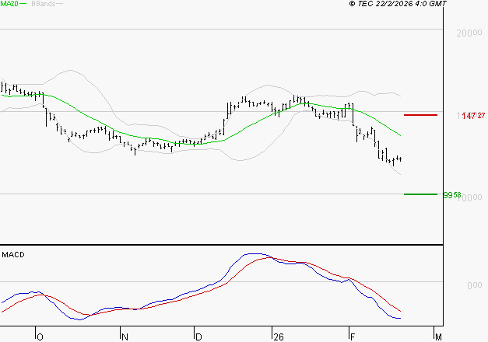Click the BBands legend label
488x342 pixels.
44,4
